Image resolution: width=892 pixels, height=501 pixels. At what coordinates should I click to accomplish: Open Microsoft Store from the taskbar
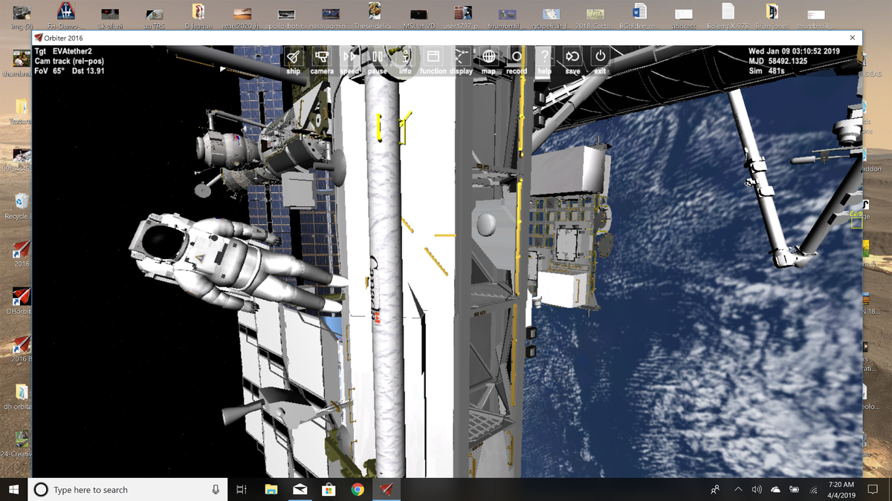329,489
